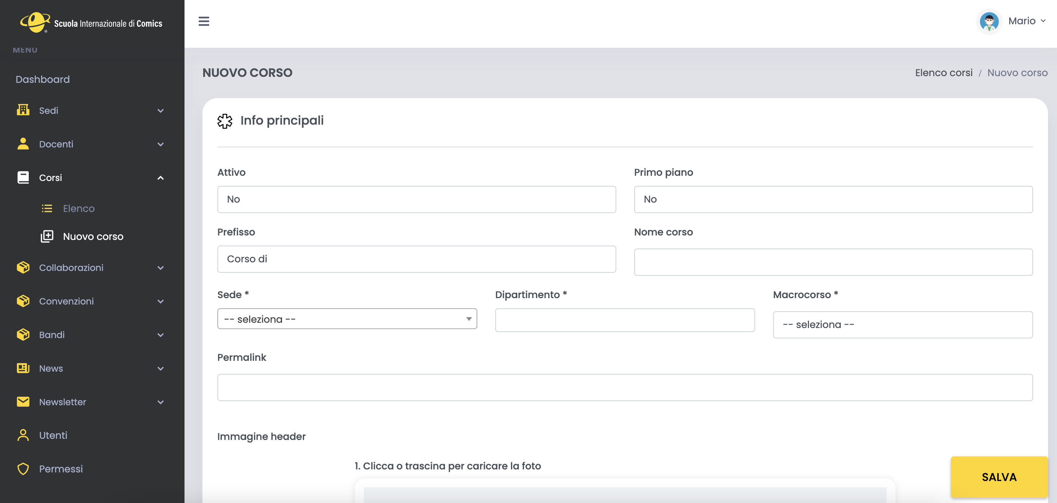
Task: Click the Prefisso field containing Corso di
Action: coord(416,259)
